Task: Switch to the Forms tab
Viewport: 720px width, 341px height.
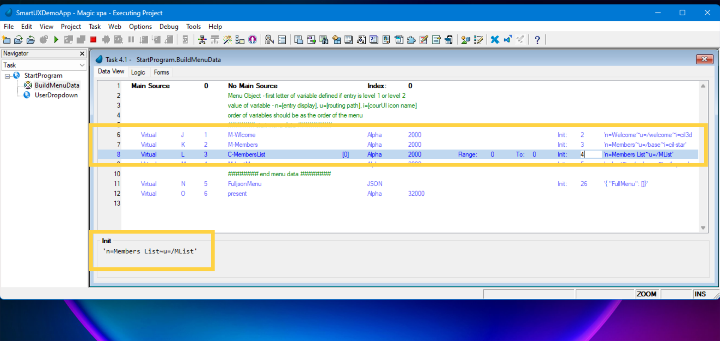Action: pos(161,72)
